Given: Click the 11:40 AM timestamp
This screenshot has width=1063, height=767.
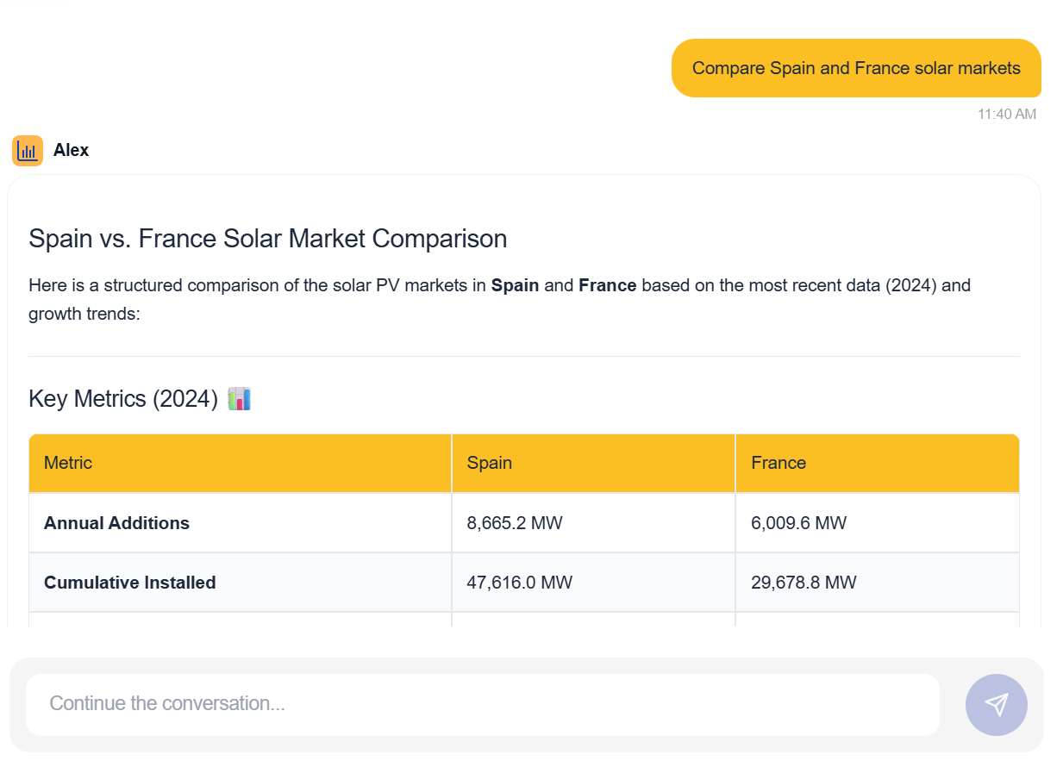Looking at the screenshot, I should click(1006, 114).
